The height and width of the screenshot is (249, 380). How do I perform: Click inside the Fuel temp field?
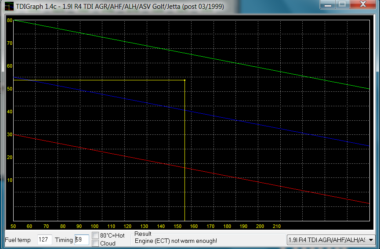click(44, 240)
